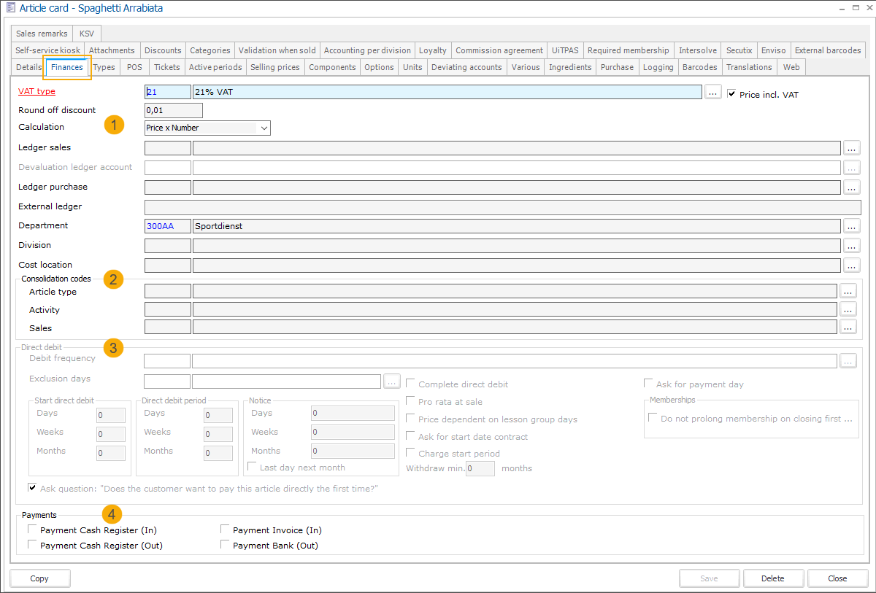Open Ledger purchase lookup button
The width and height of the screenshot is (876, 593).
(x=851, y=187)
